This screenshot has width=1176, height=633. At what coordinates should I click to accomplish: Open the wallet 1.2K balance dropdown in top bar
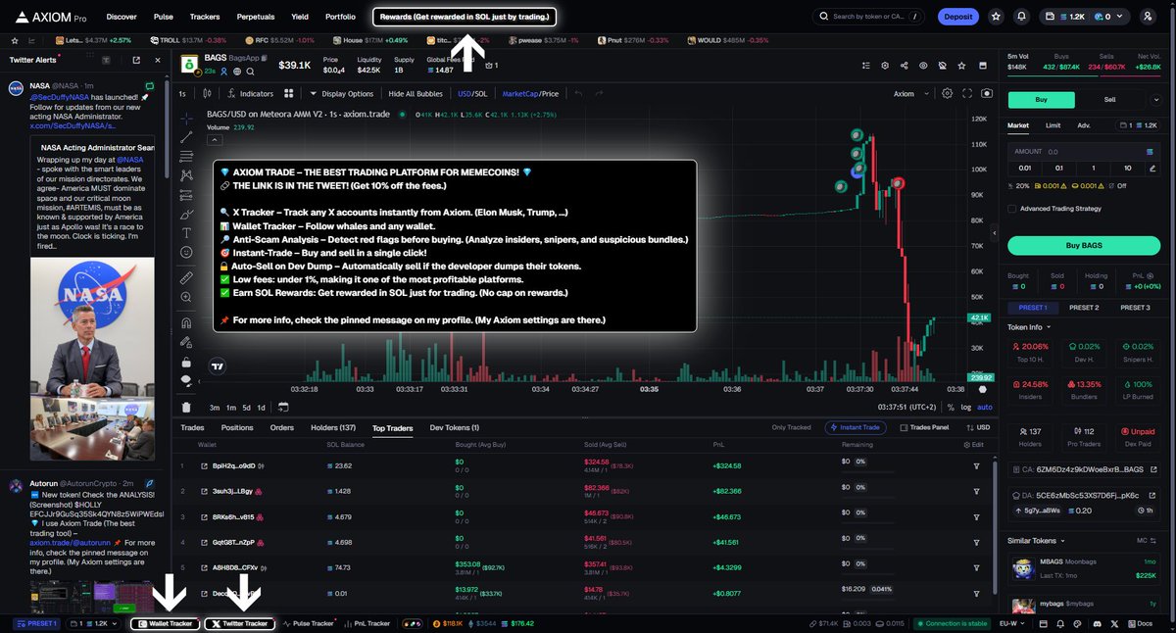pos(1085,17)
